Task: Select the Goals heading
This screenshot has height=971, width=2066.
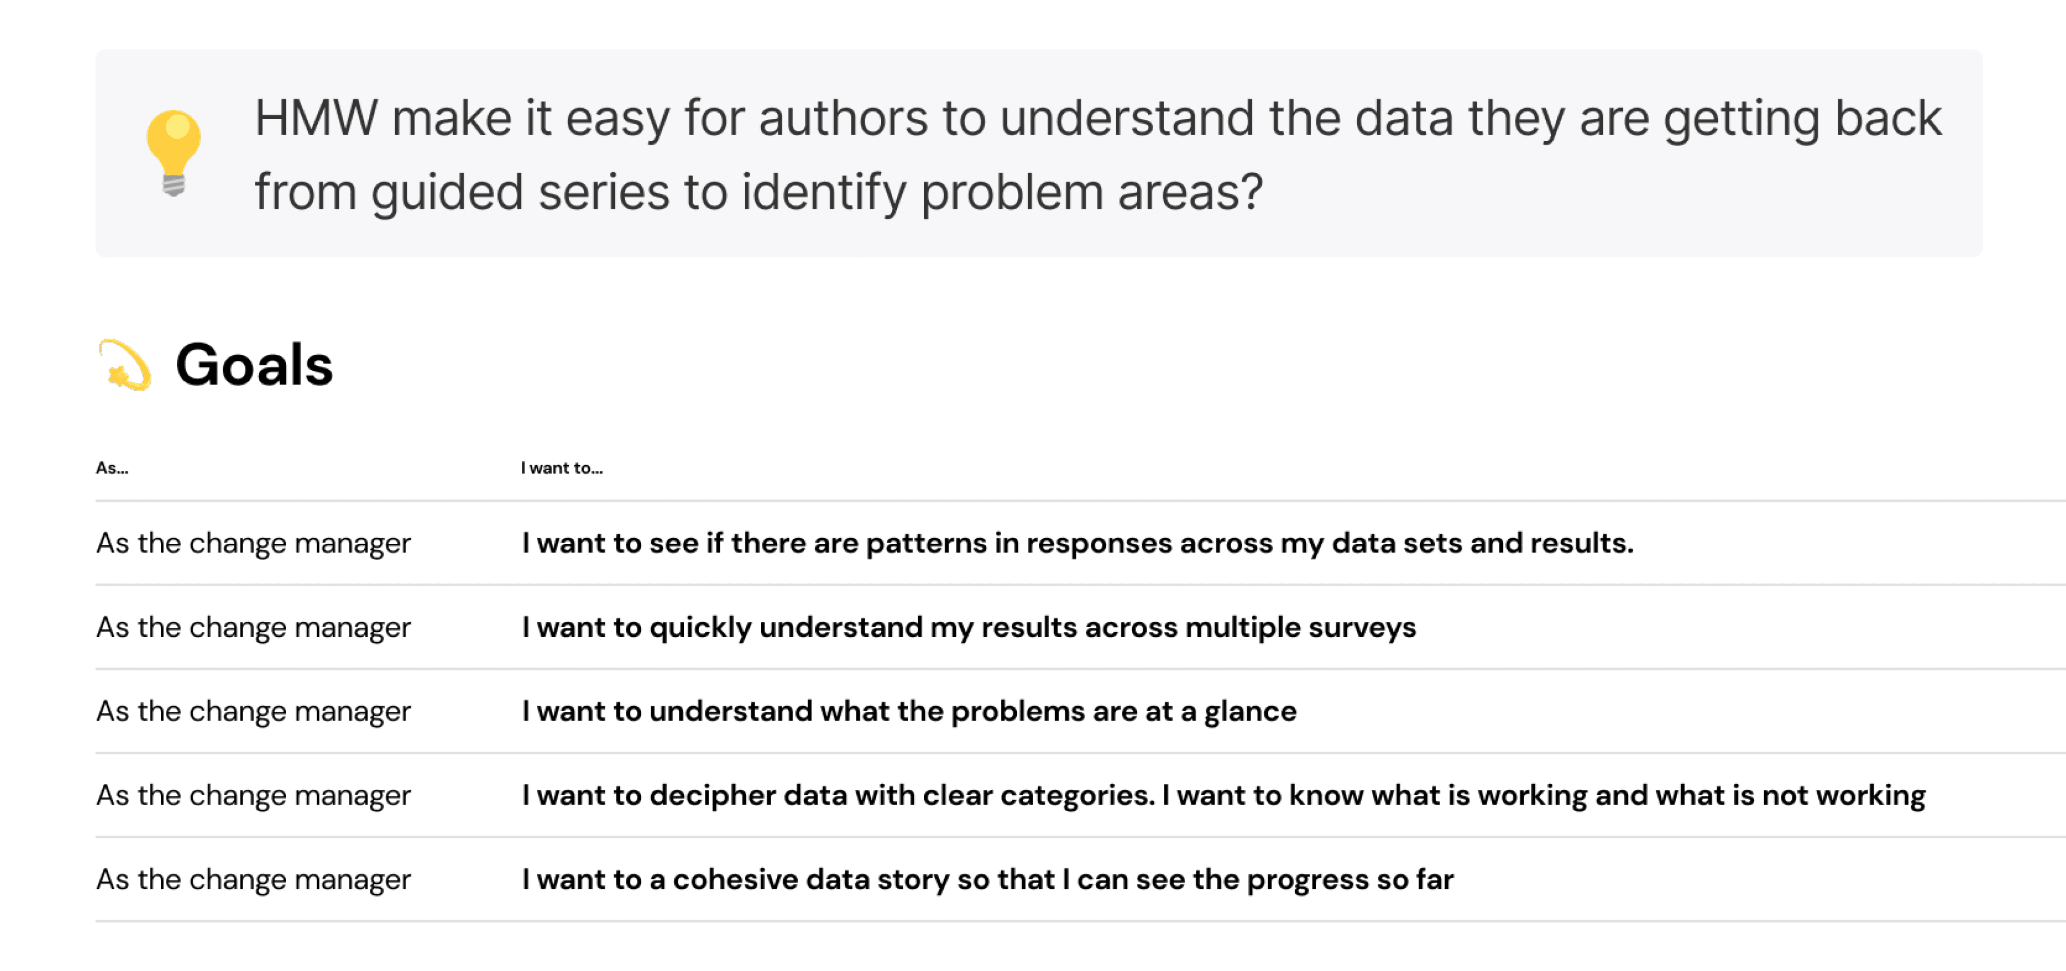Action: point(253,365)
